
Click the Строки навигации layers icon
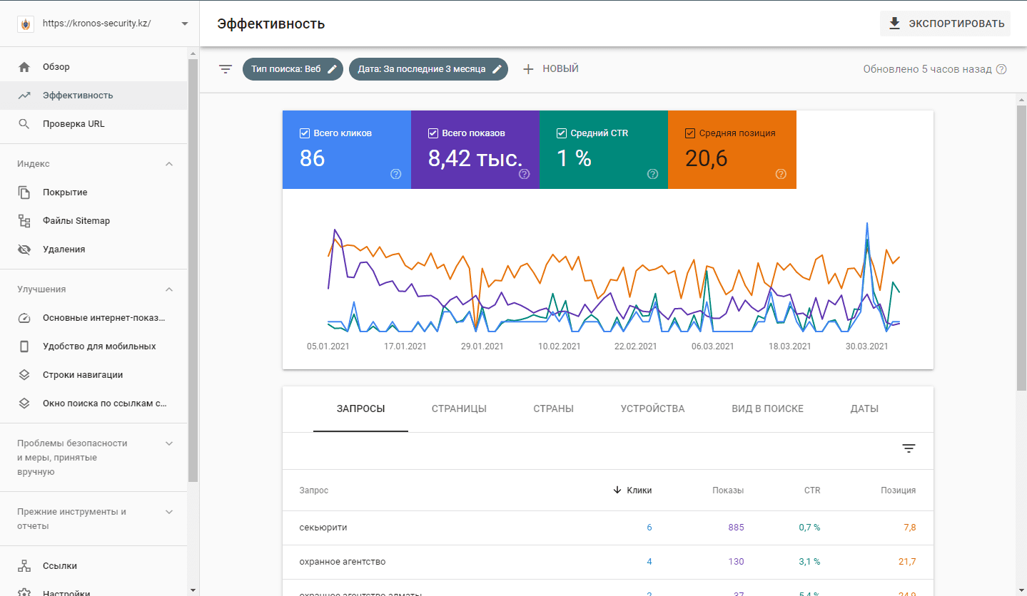pos(24,375)
